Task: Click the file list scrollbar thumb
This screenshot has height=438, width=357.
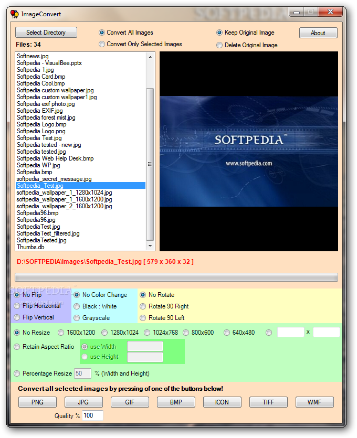Action: click(150, 164)
